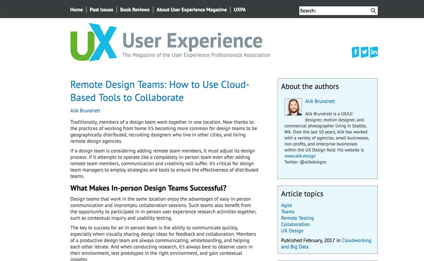Select the Agile article topic
424x261 pixels.
coord(286,206)
